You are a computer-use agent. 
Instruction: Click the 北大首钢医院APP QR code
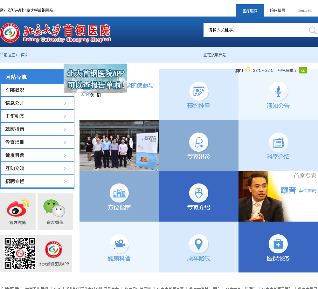pyautogui.click(x=20, y=253)
